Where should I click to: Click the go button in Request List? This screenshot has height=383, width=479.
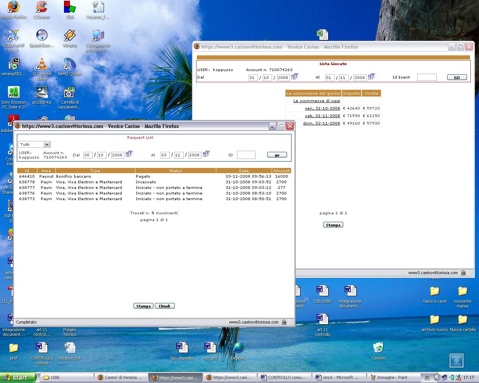tap(277, 155)
